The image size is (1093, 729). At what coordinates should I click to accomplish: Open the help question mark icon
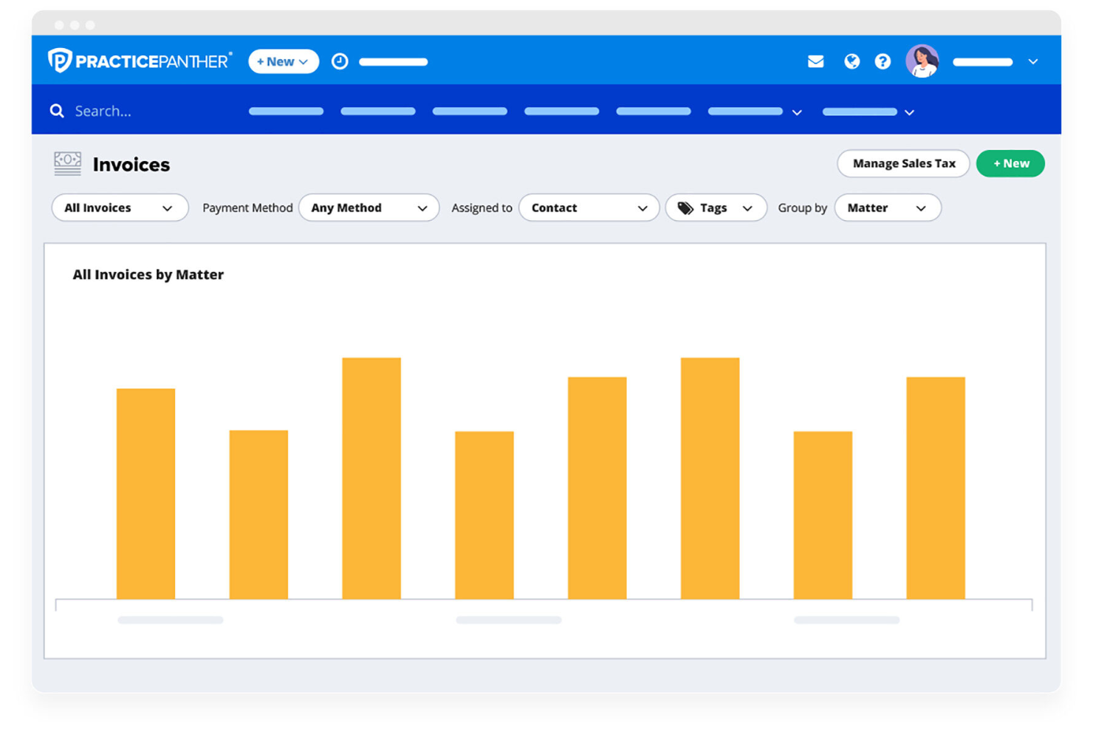883,61
